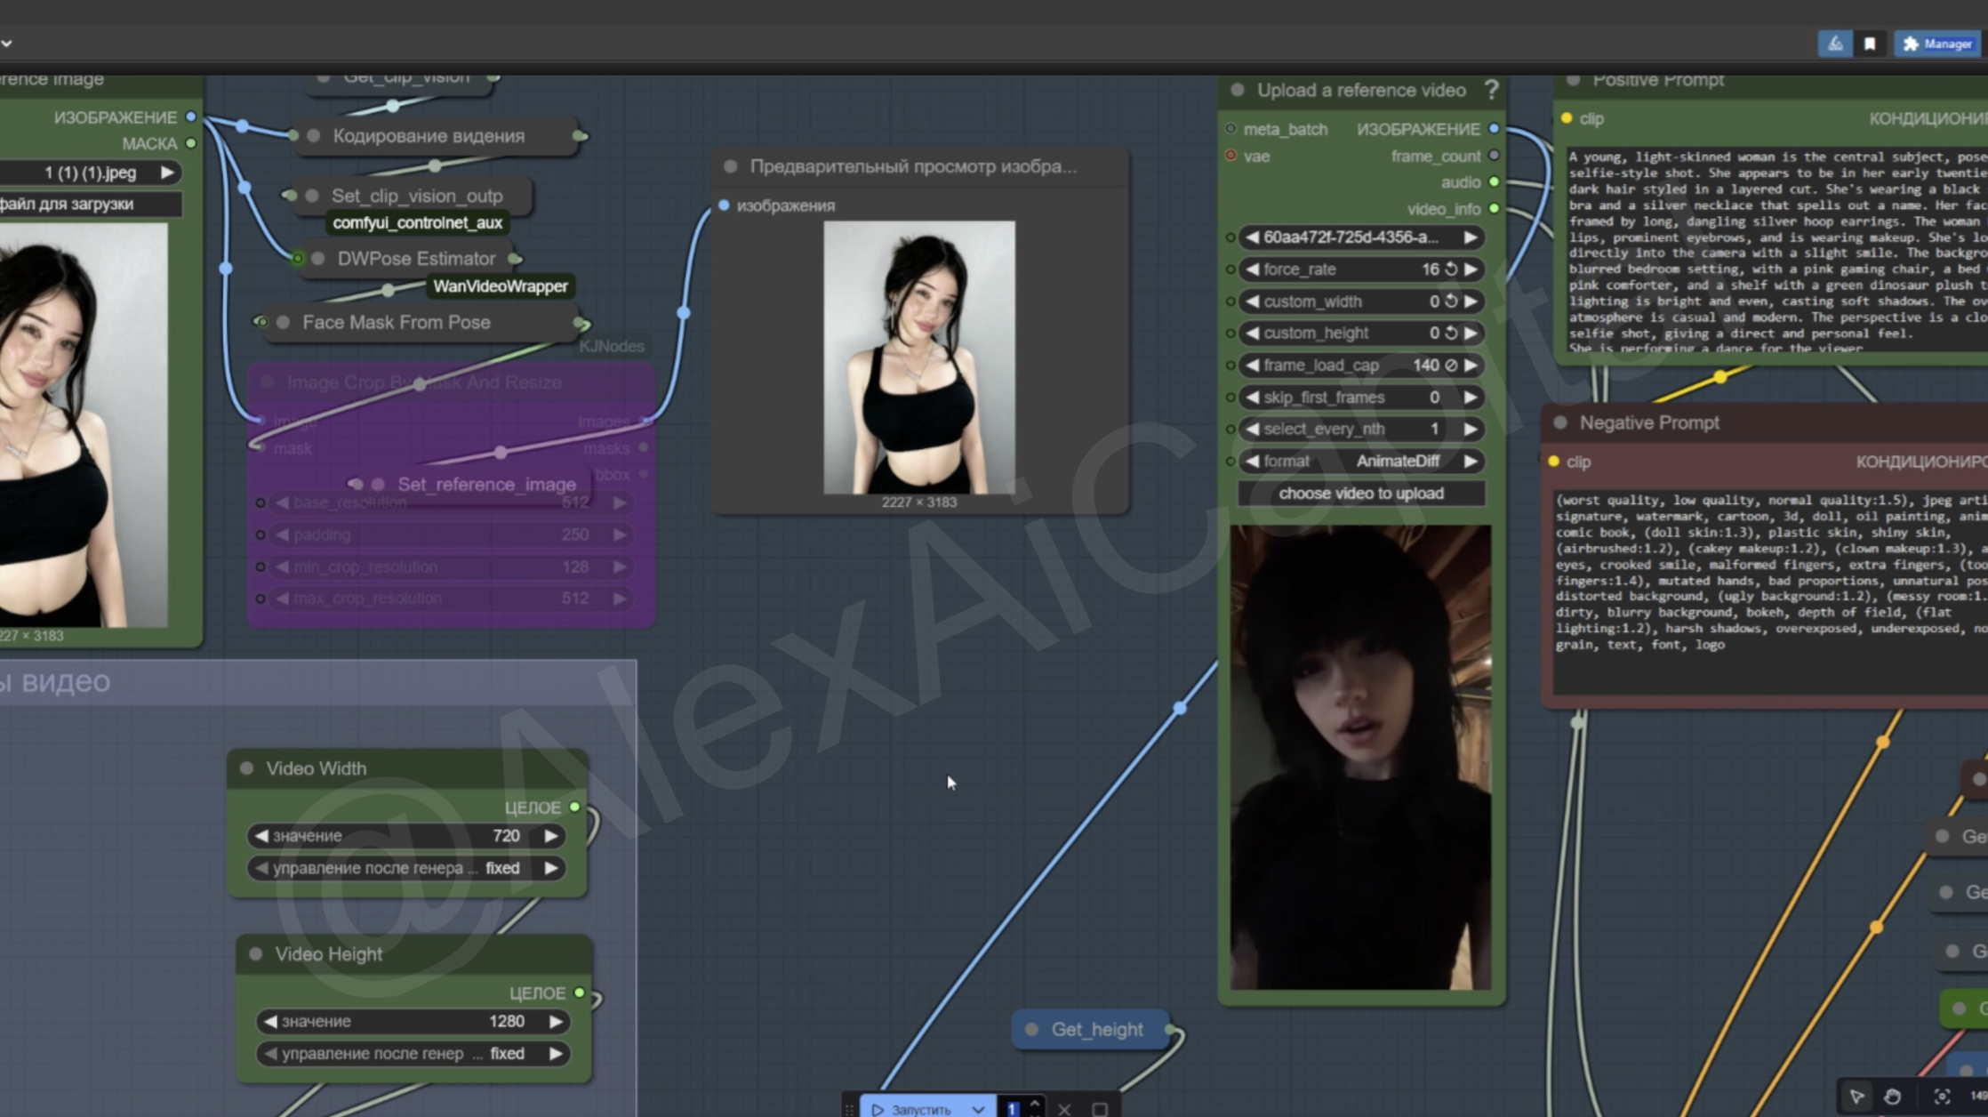Toggle the Video Width node collapse dot
This screenshot has width=1988, height=1117.
tap(247, 768)
